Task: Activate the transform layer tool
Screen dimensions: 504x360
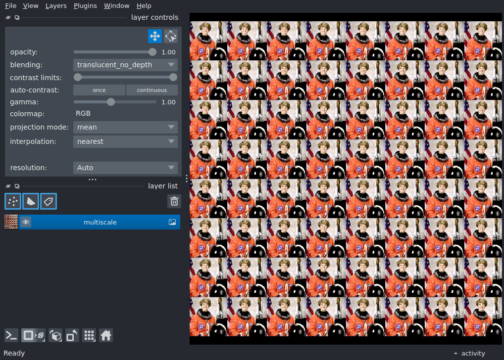Action: pyautogui.click(x=171, y=36)
